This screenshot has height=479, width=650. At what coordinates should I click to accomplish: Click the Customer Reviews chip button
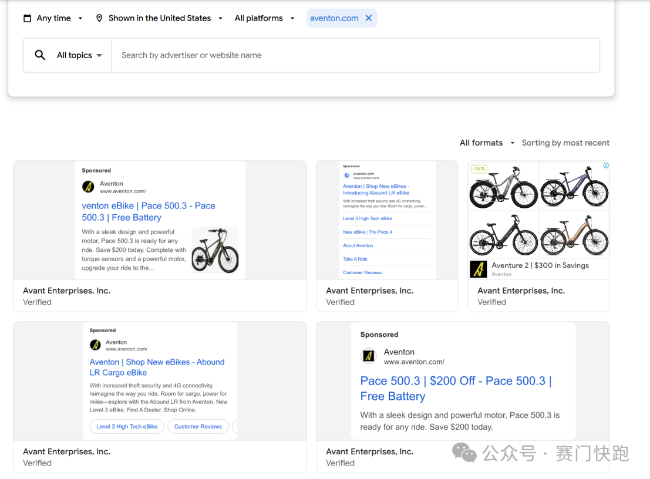click(198, 427)
